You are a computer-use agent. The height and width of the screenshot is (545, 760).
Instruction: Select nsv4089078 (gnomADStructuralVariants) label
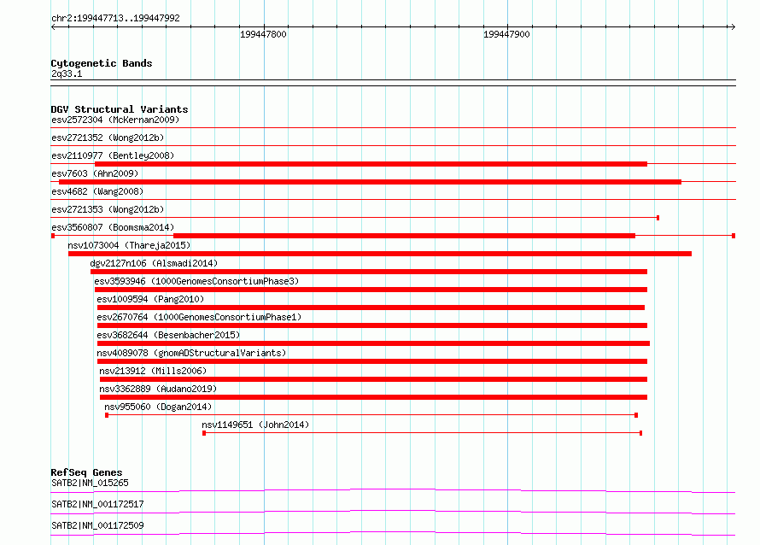coord(191,353)
